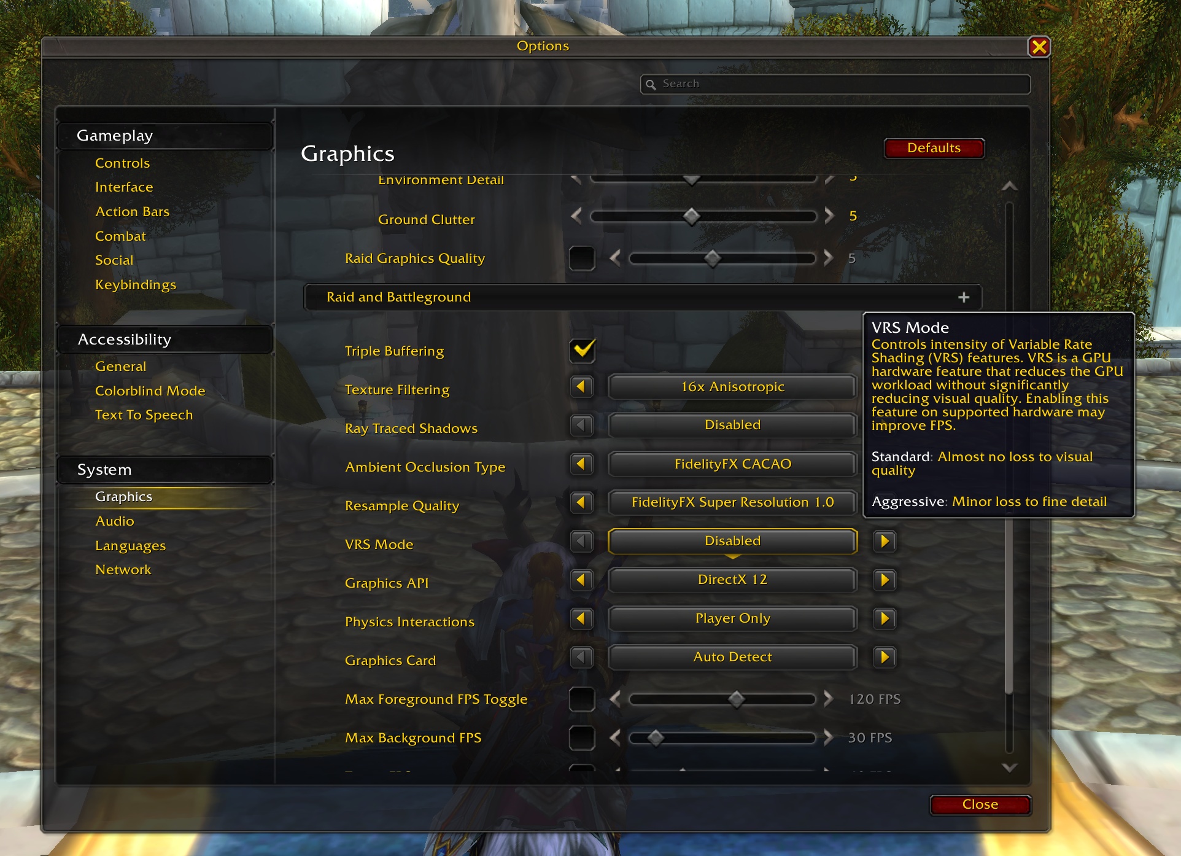
Task: Select the Accessibility General menu item
Action: 119,365
